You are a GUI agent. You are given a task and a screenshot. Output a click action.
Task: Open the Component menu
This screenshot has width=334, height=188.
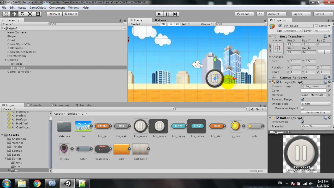[57, 8]
